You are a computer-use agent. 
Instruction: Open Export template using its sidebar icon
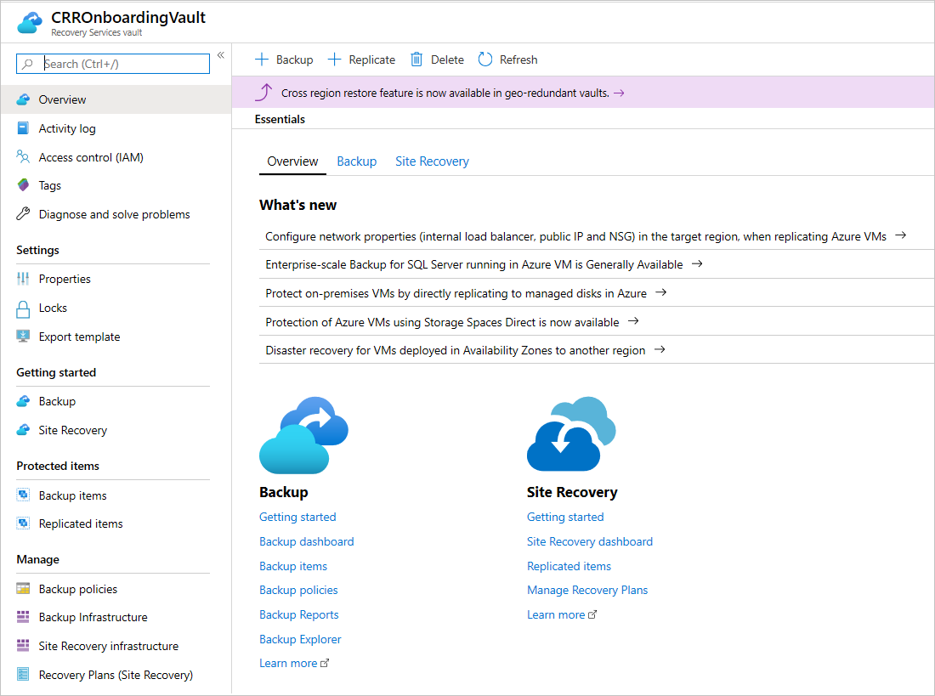pos(22,337)
